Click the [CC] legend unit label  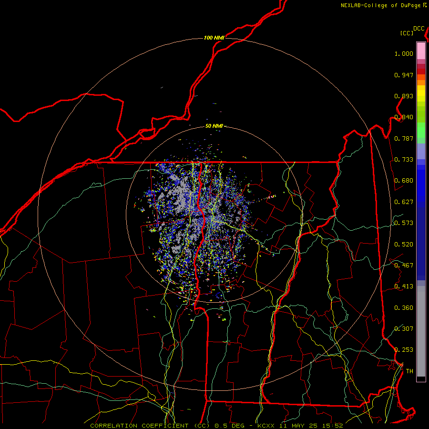coord(407,33)
